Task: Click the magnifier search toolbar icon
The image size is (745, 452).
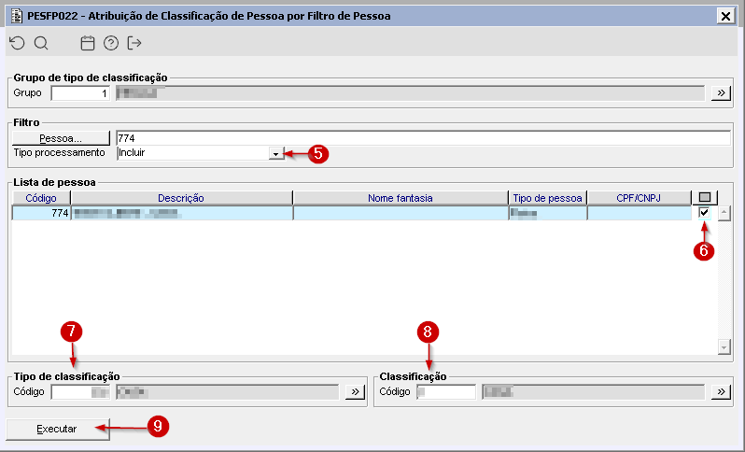Action: click(41, 43)
